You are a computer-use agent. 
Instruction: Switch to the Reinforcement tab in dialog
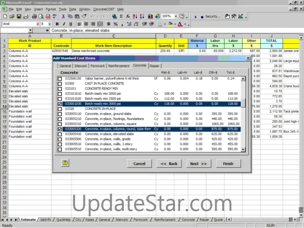click(x=118, y=66)
